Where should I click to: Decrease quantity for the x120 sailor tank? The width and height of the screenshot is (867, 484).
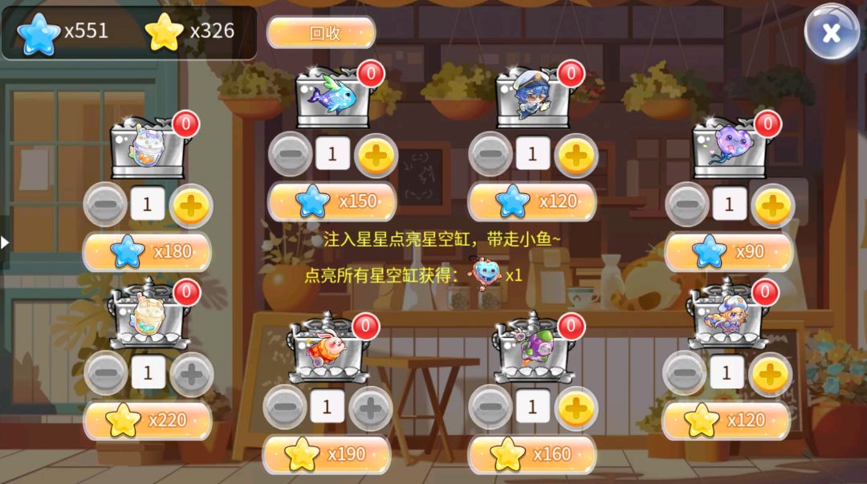tap(490, 155)
